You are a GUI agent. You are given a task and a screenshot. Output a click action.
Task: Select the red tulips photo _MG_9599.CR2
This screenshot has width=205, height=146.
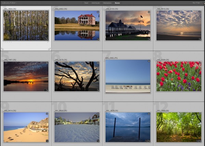(178, 76)
